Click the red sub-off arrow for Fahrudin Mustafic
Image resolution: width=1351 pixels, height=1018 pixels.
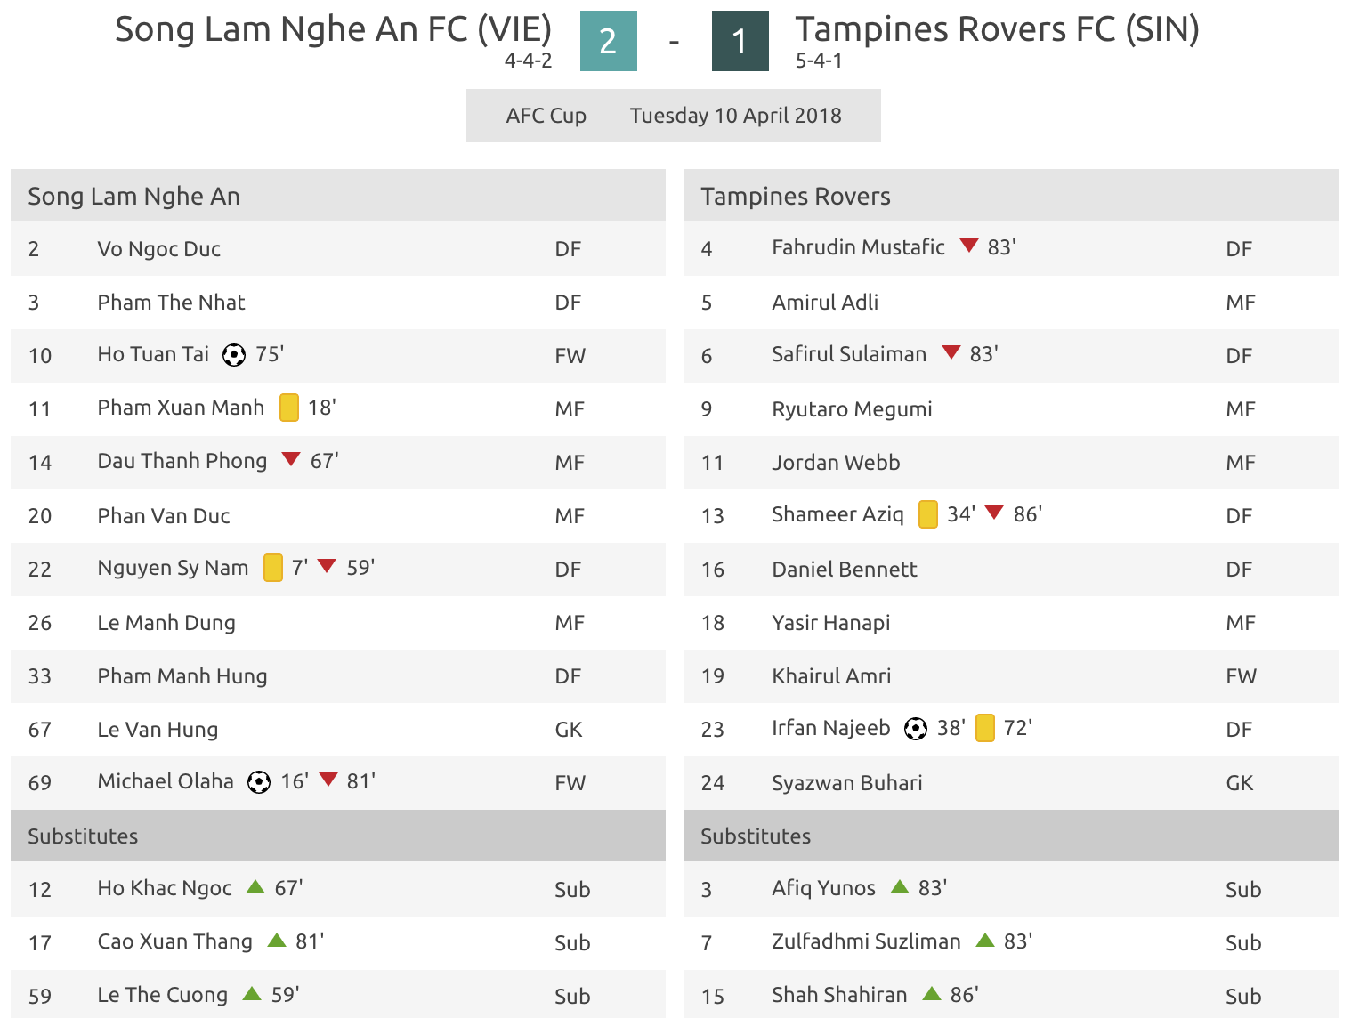pyautogui.click(x=969, y=246)
